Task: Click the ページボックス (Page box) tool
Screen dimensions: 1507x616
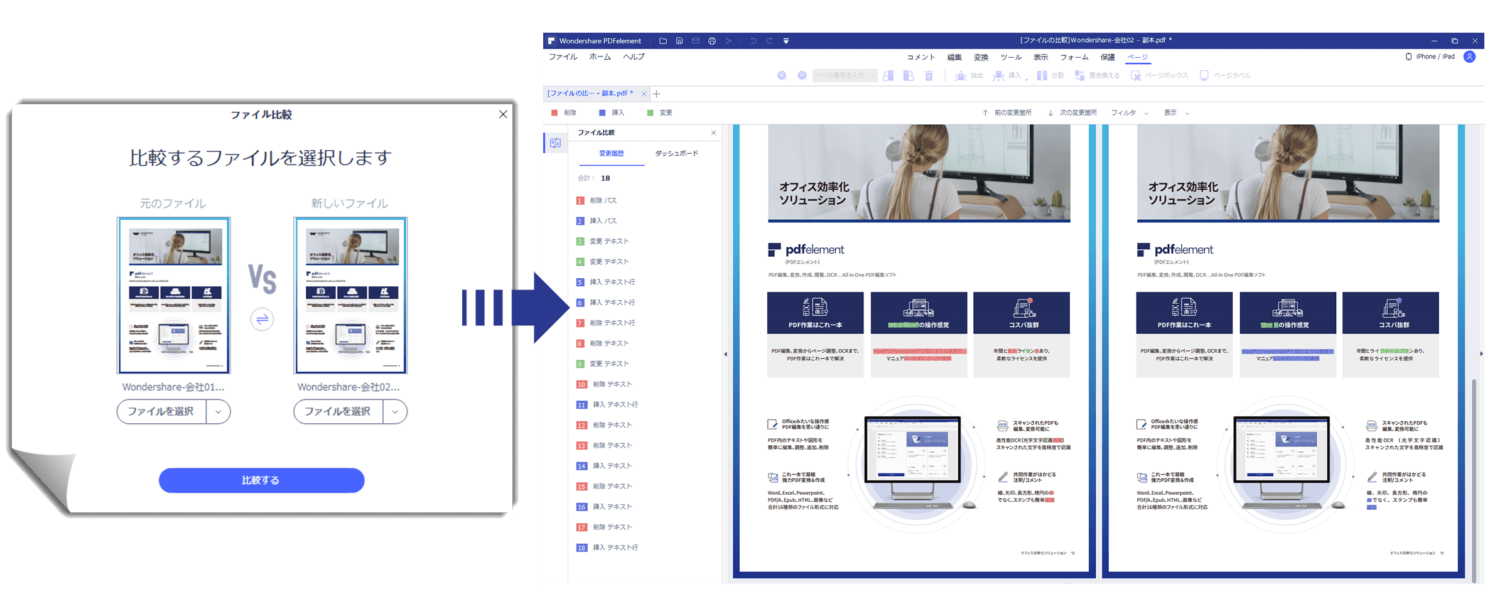Action: pos(1159,75)
